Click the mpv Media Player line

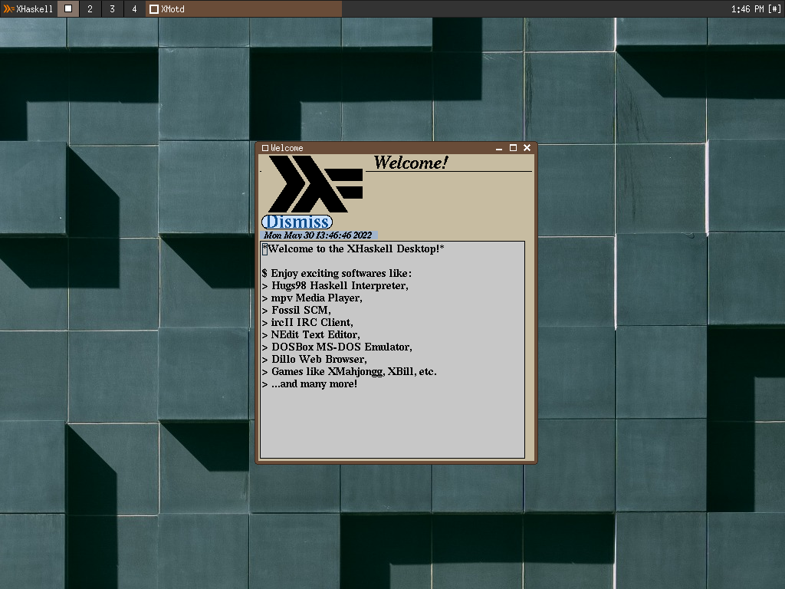[x=312, y=298]
